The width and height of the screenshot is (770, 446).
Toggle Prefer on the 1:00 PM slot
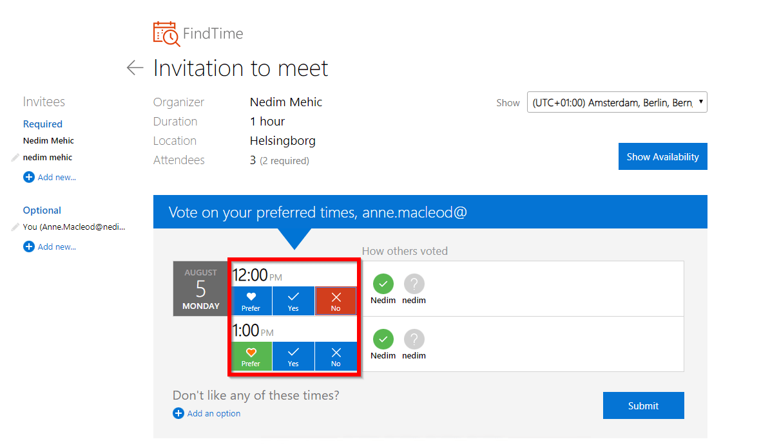(x=251, y=356)
